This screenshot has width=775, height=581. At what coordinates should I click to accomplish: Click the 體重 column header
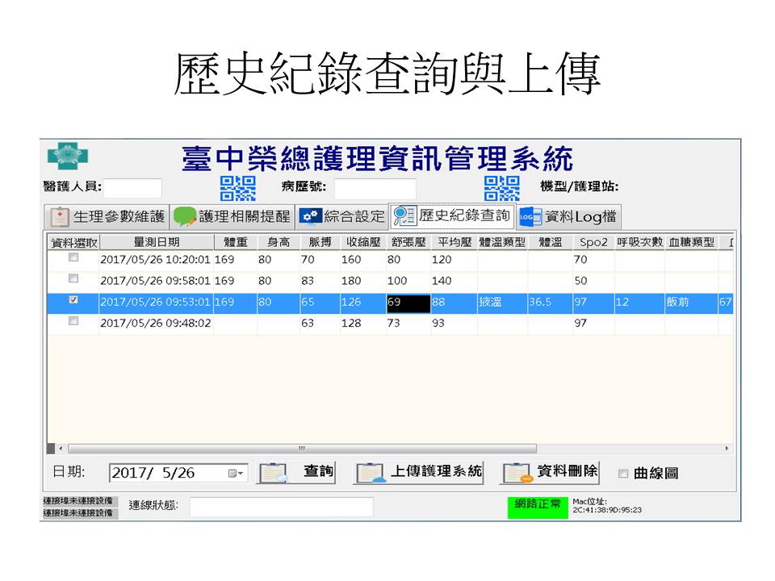(x=235, y=242)
